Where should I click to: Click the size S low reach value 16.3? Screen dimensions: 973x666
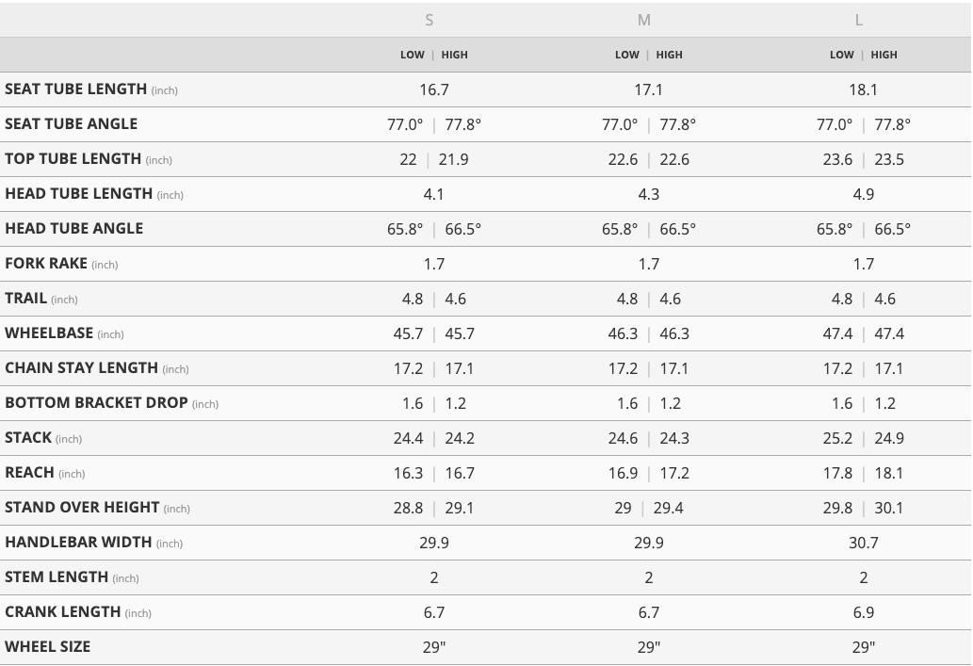pos(408,473)
